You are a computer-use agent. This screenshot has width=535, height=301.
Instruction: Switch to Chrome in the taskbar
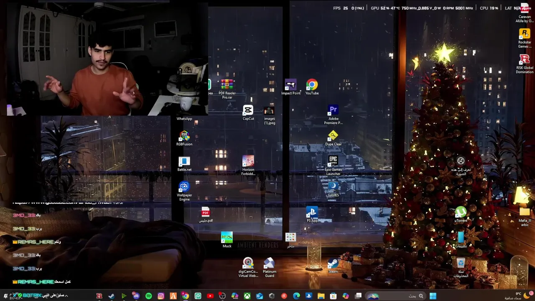pyautogui.click(x=185, y=296)
